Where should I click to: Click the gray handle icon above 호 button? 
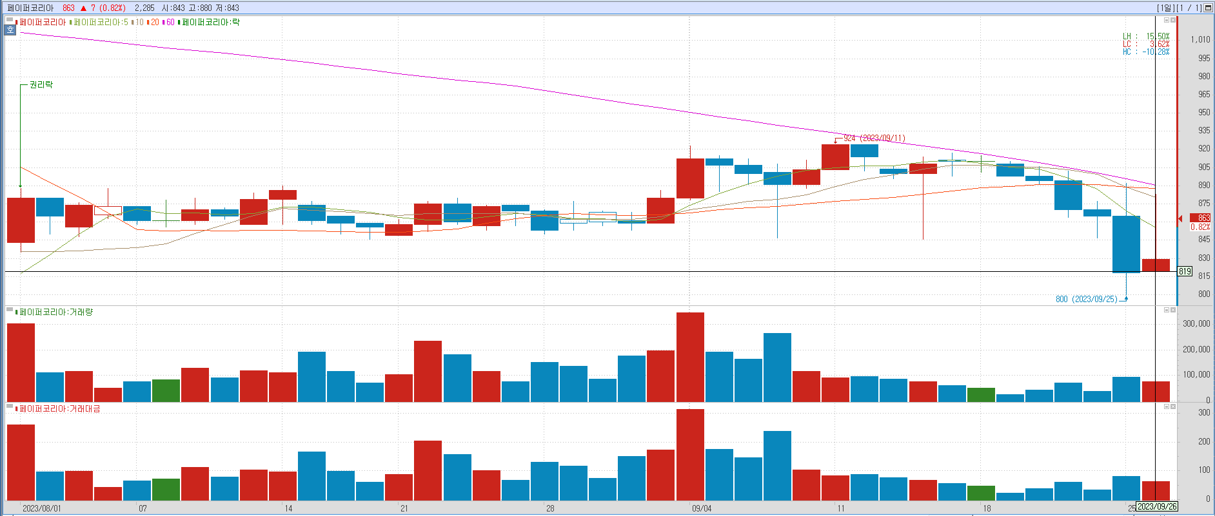10,21
